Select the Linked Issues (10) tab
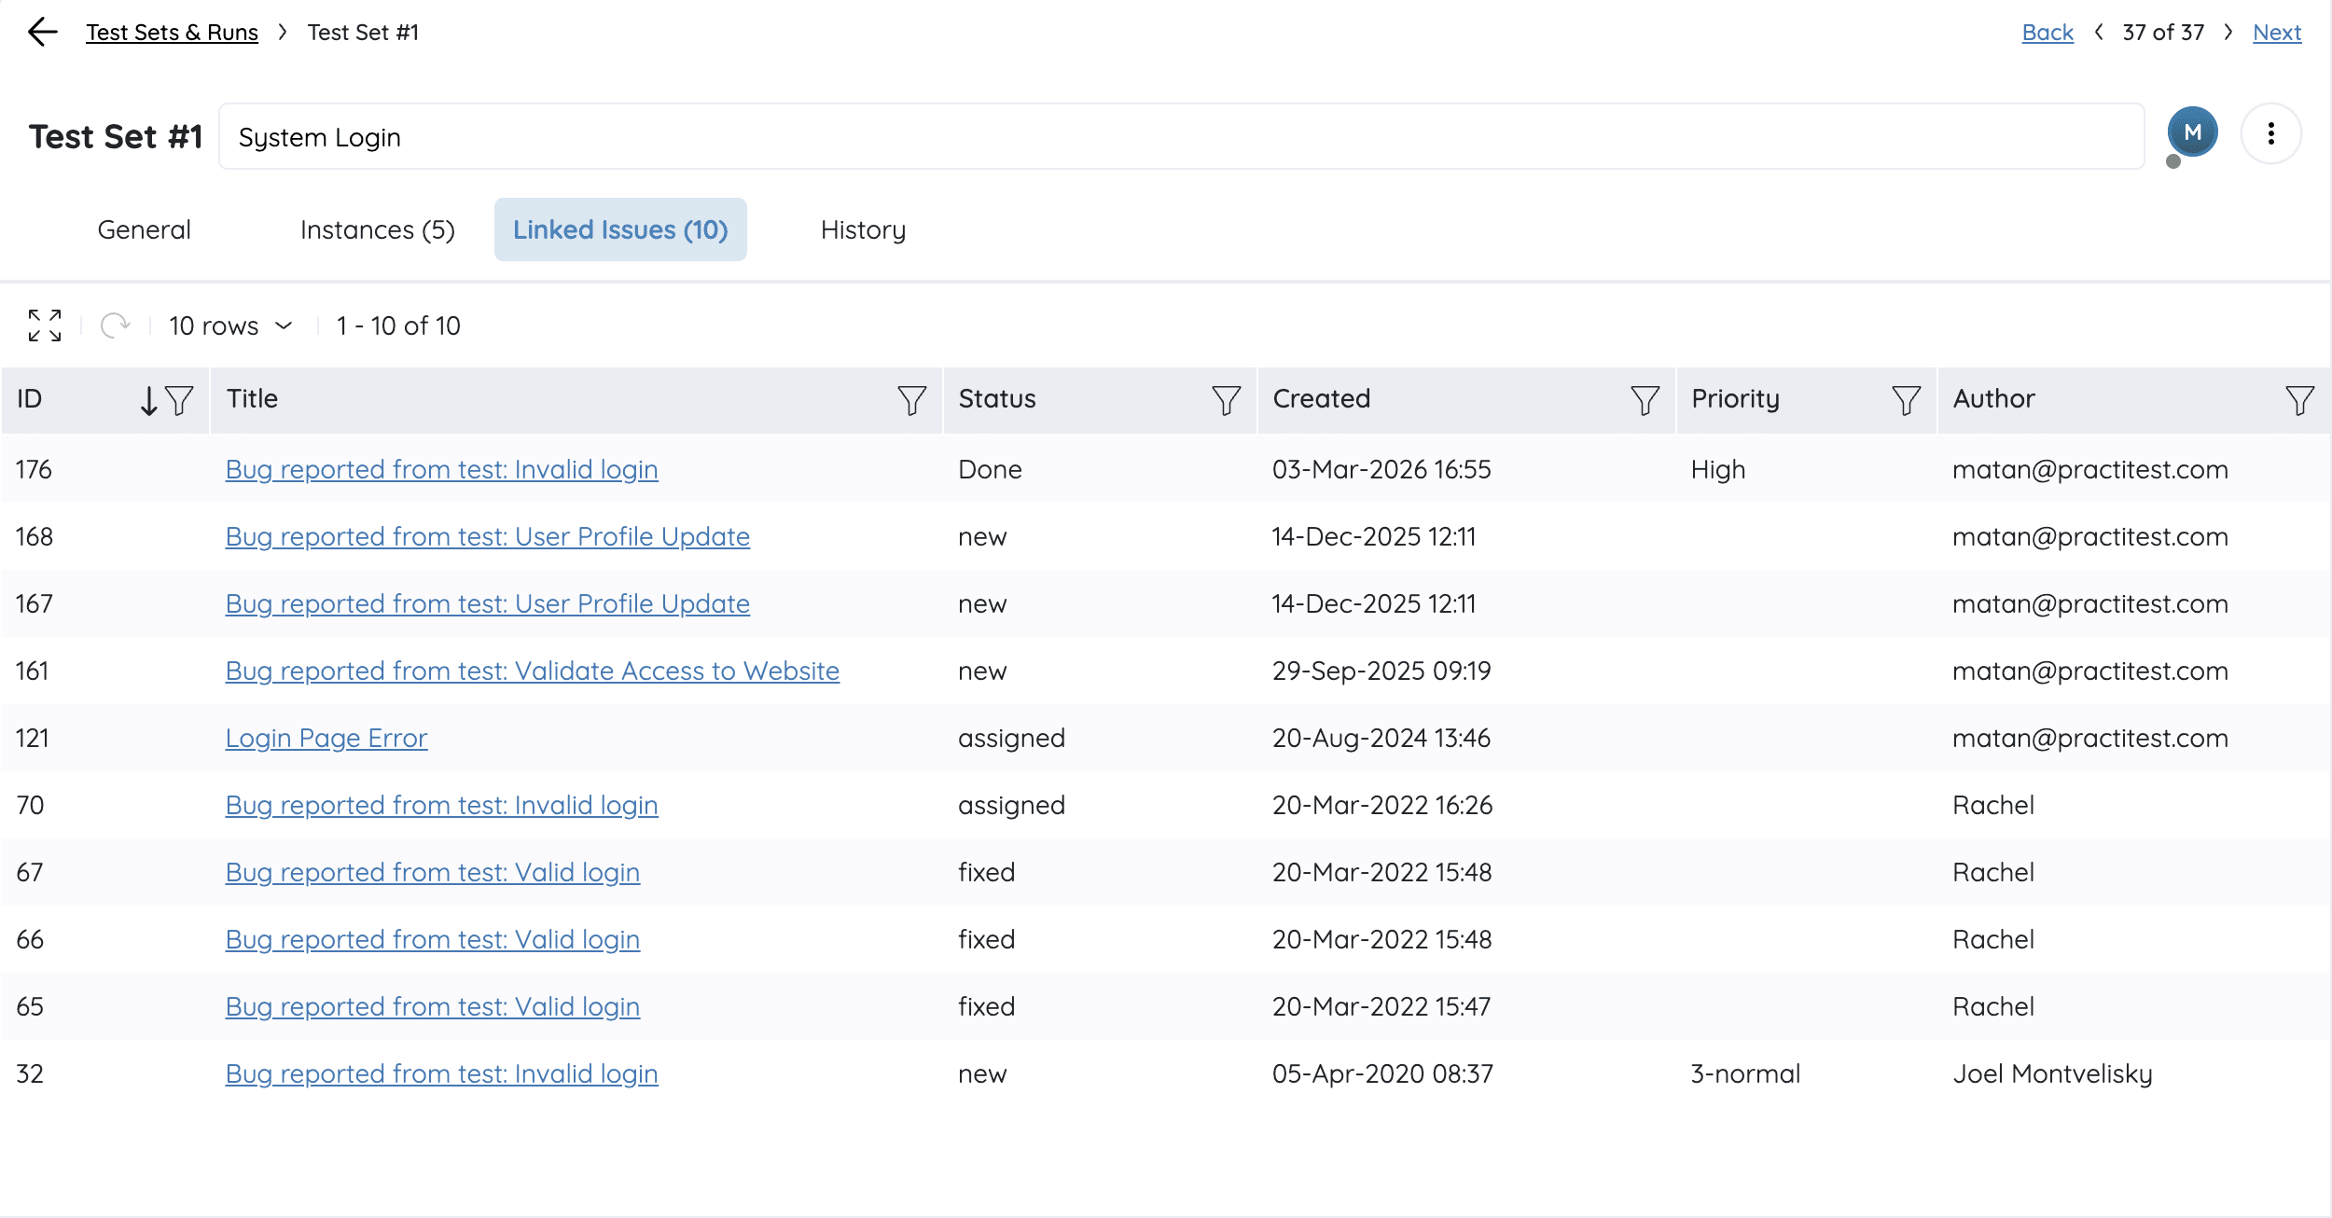This screenshot has height=1218, width=2332. [620, 229]
